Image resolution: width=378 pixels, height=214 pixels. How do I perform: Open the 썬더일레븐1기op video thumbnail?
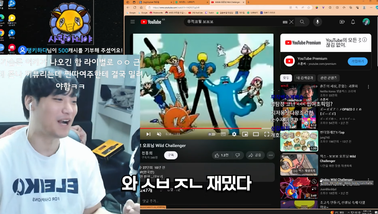(x=299, y=141)
